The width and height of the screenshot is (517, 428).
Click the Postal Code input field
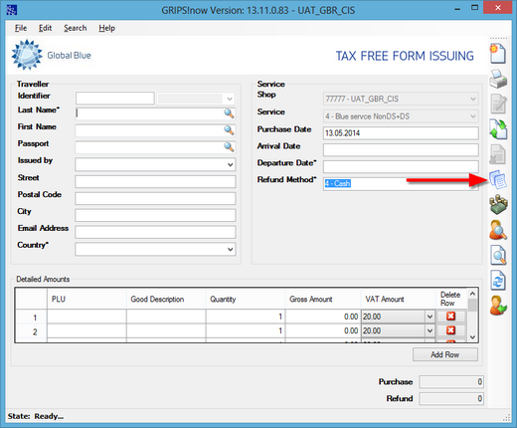pos(155,198)
